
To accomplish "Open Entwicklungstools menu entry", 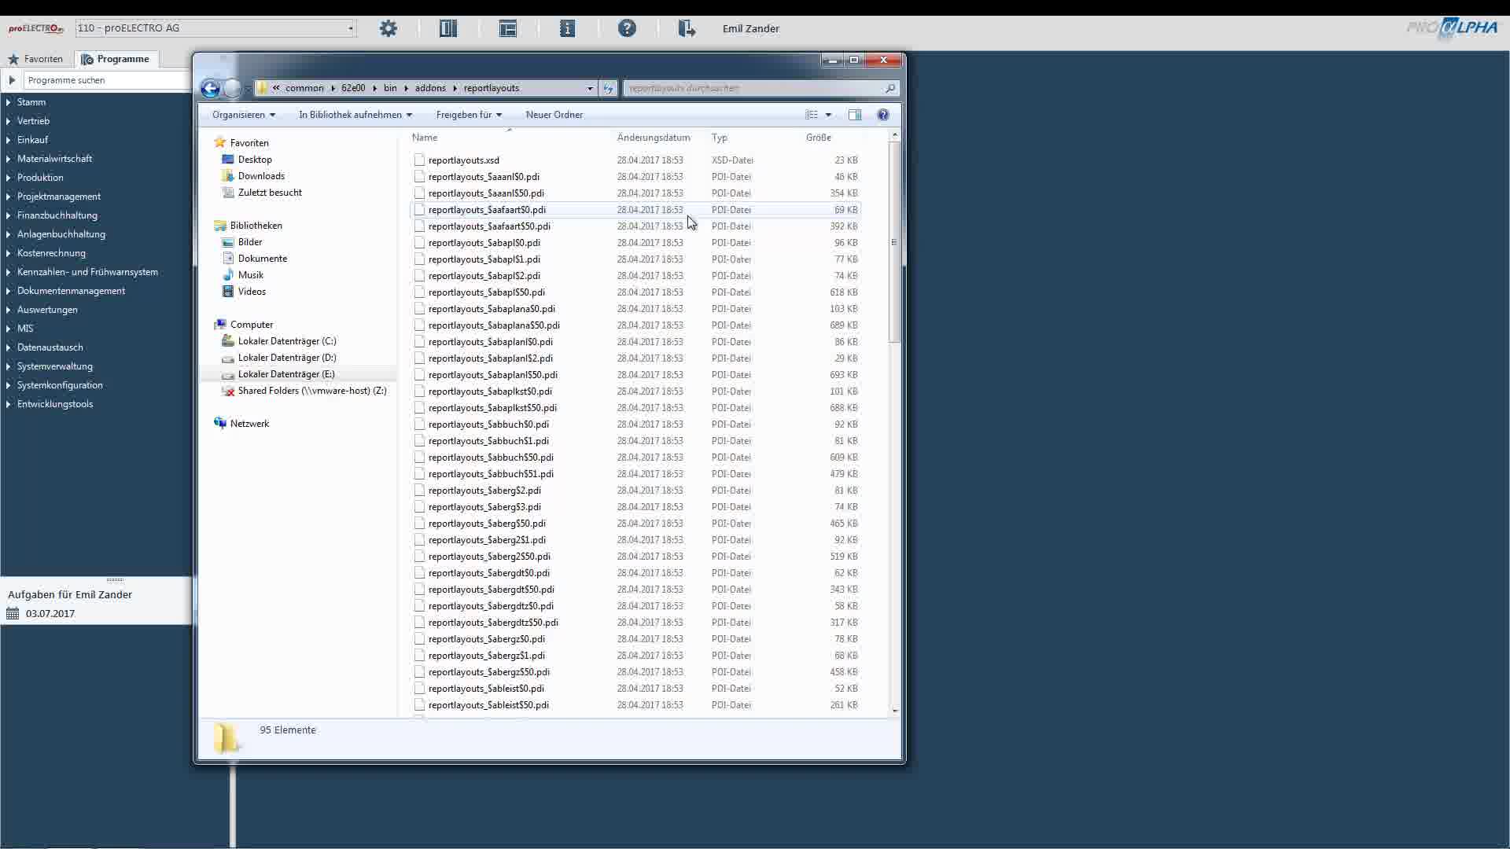I will pos(55,404).
